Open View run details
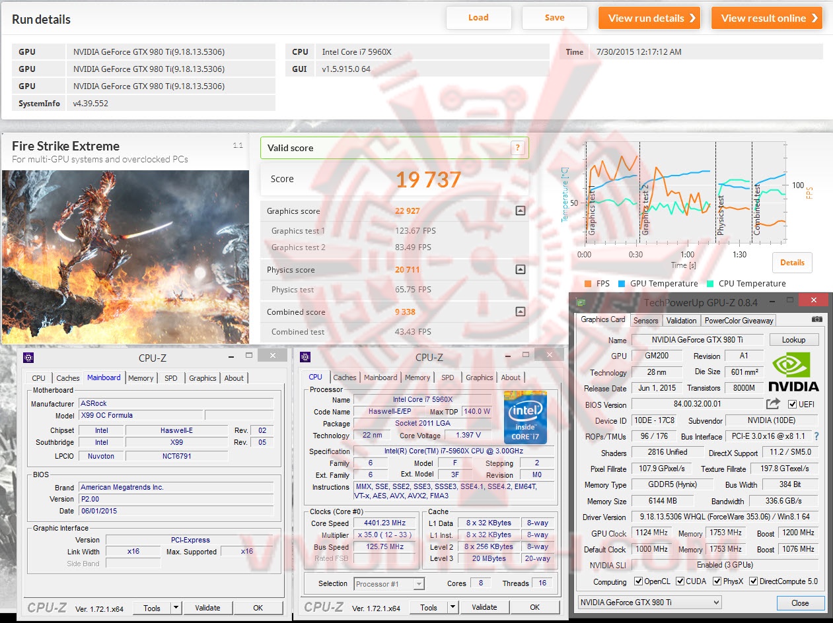This screenshot has width=833, height=623. (651, 18)
